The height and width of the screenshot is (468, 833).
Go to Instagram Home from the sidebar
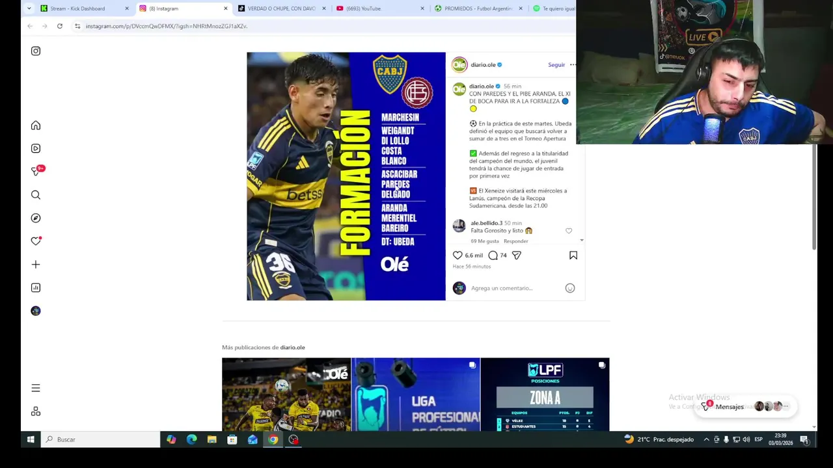click(x=36, y=125)
